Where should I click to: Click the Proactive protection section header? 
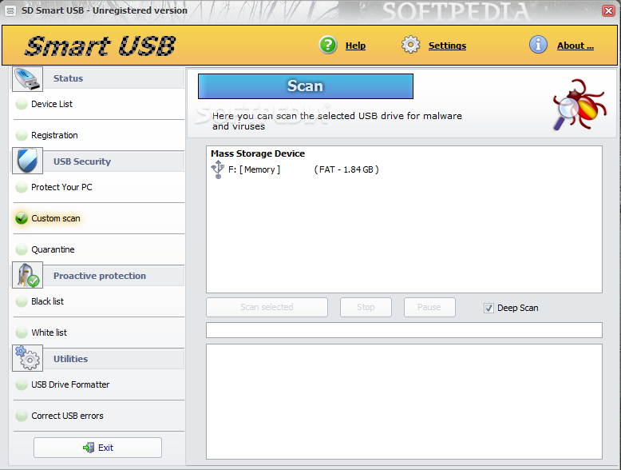[x=97, y=276]
